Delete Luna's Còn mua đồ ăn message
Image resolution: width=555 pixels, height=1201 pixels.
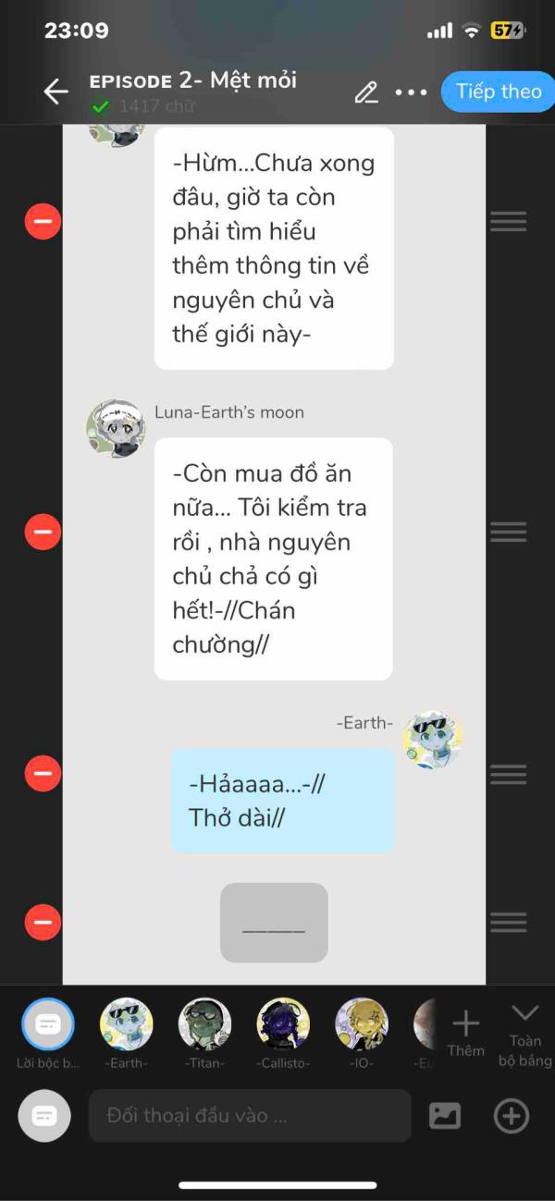pos(43,532)
